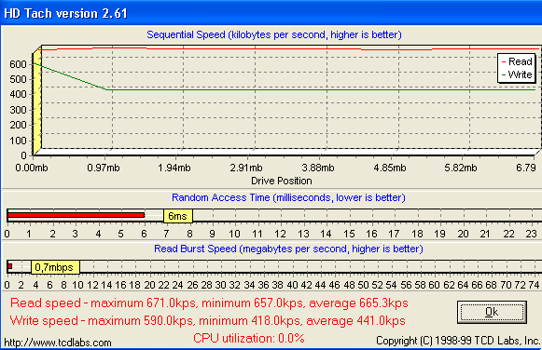Click the Read legend entry
Screen dimensions: 542x350
coord(517,61)
